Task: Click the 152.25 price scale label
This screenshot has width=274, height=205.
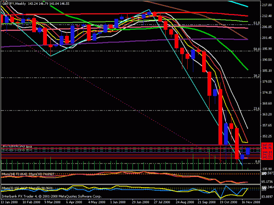Action: point(267,136)
